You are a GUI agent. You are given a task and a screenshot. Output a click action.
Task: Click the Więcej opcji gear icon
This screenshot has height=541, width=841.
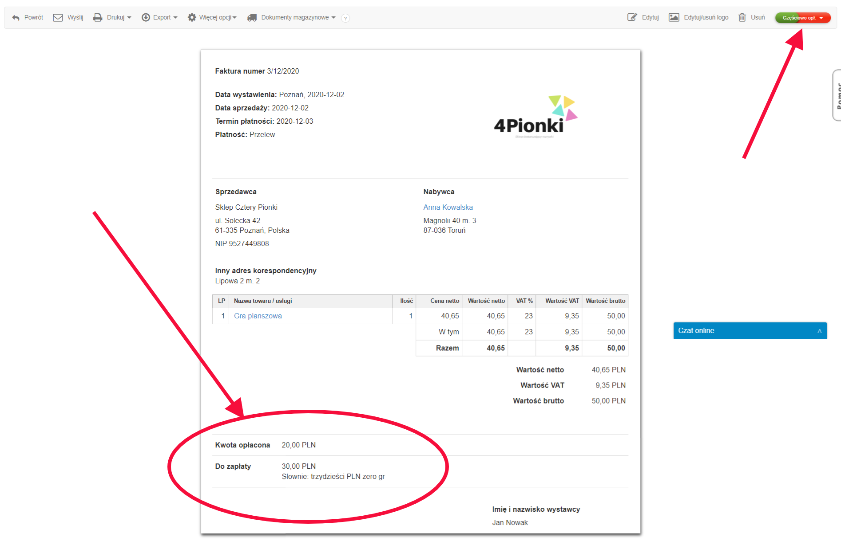pyautogui.click(x=192, y=18)
